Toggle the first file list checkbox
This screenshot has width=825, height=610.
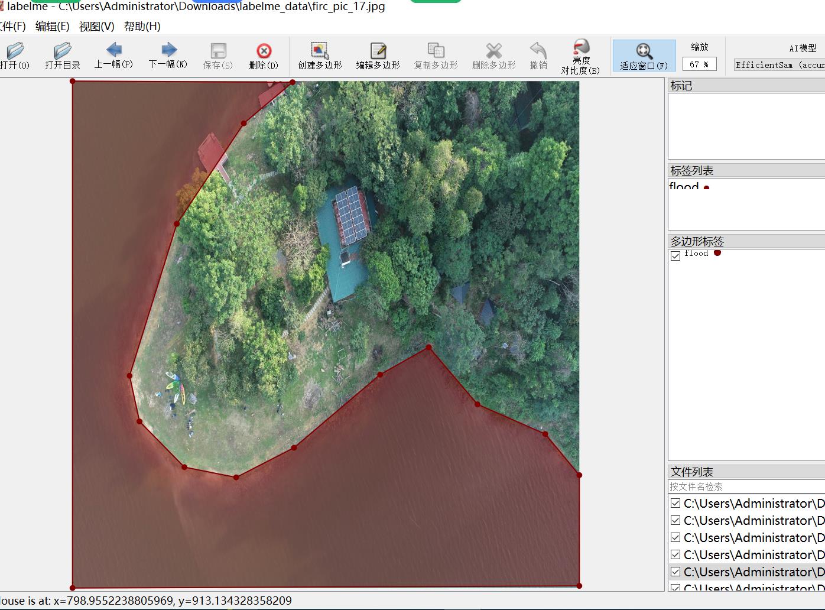coord(675,503)
